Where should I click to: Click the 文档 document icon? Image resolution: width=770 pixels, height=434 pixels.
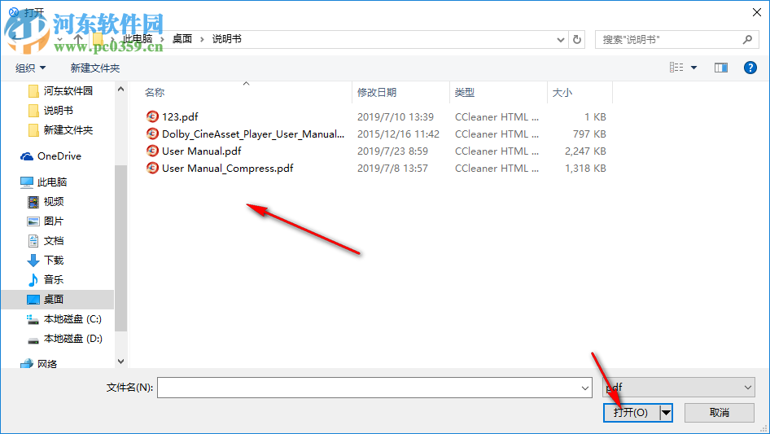coord(33,241)
